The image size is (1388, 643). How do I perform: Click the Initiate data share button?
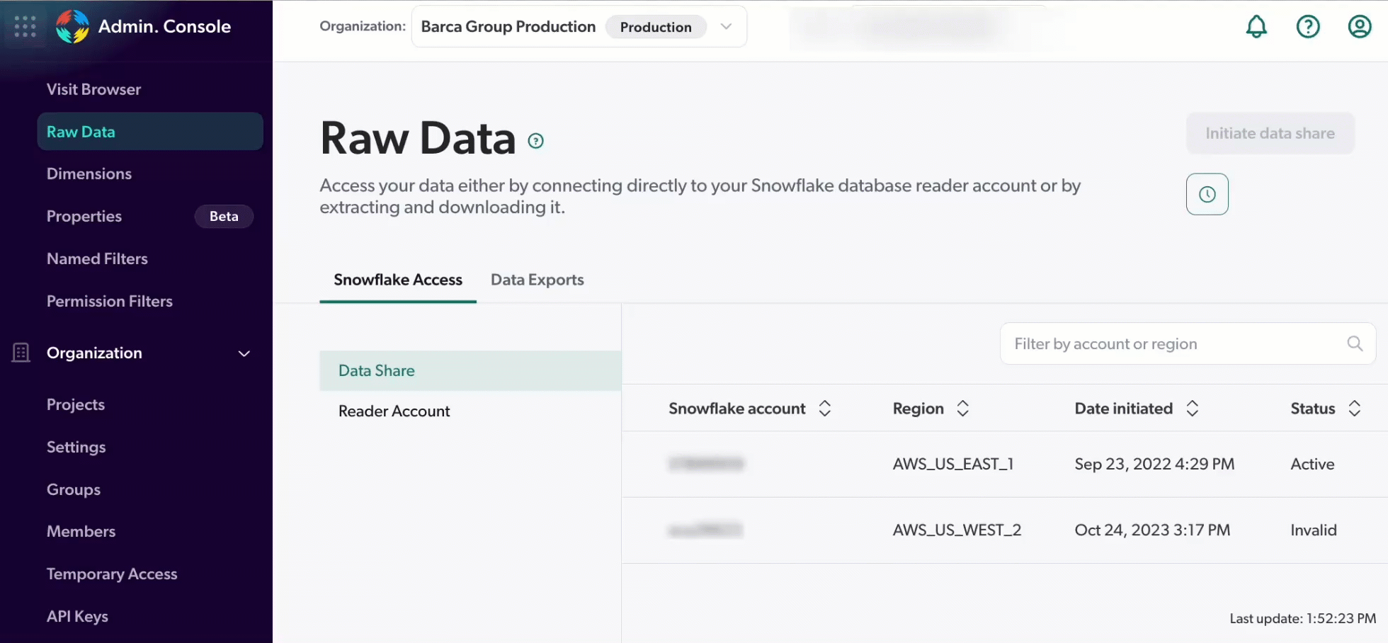click(1268, 133)
